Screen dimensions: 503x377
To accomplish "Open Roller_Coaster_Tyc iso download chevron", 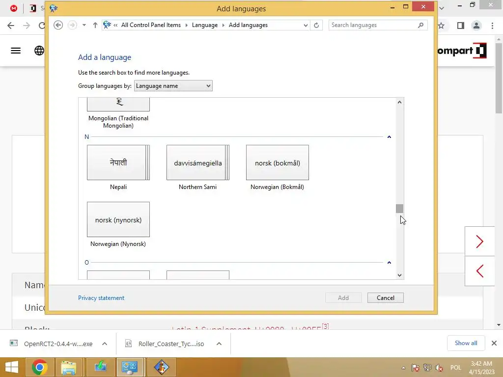I will [x=219, y=344].
